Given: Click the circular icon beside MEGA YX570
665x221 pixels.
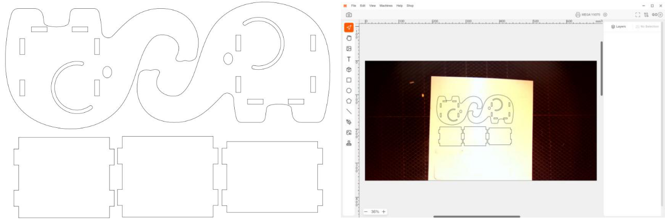Looking at the screenshot, I should point(605,15).
